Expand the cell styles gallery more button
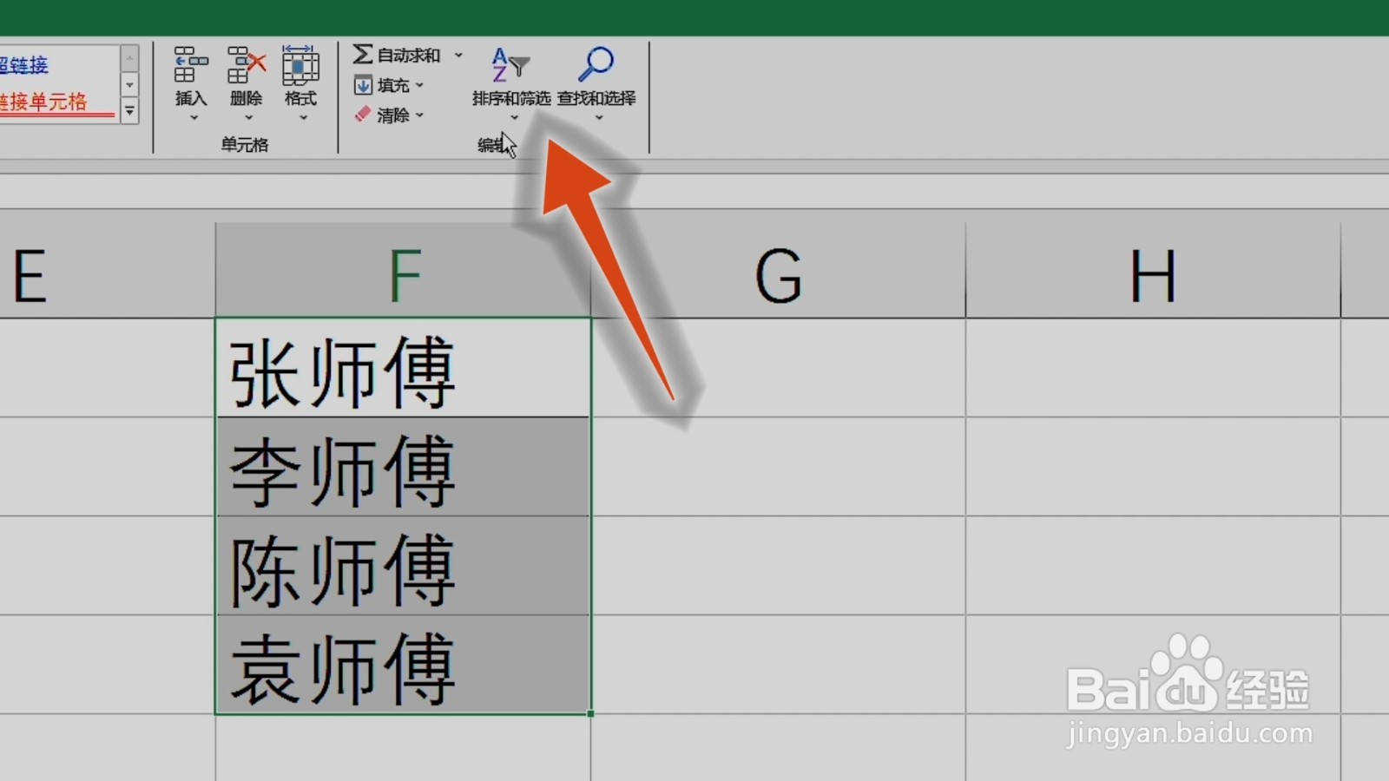The image size is (1389, 781). pos(129,111)
